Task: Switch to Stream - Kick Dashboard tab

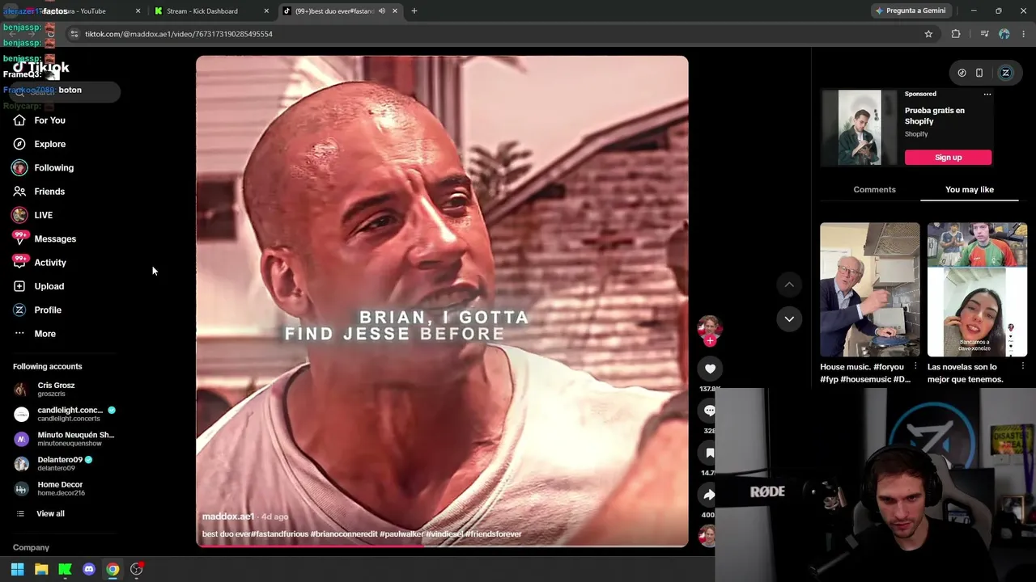Action: coord(210,11)
